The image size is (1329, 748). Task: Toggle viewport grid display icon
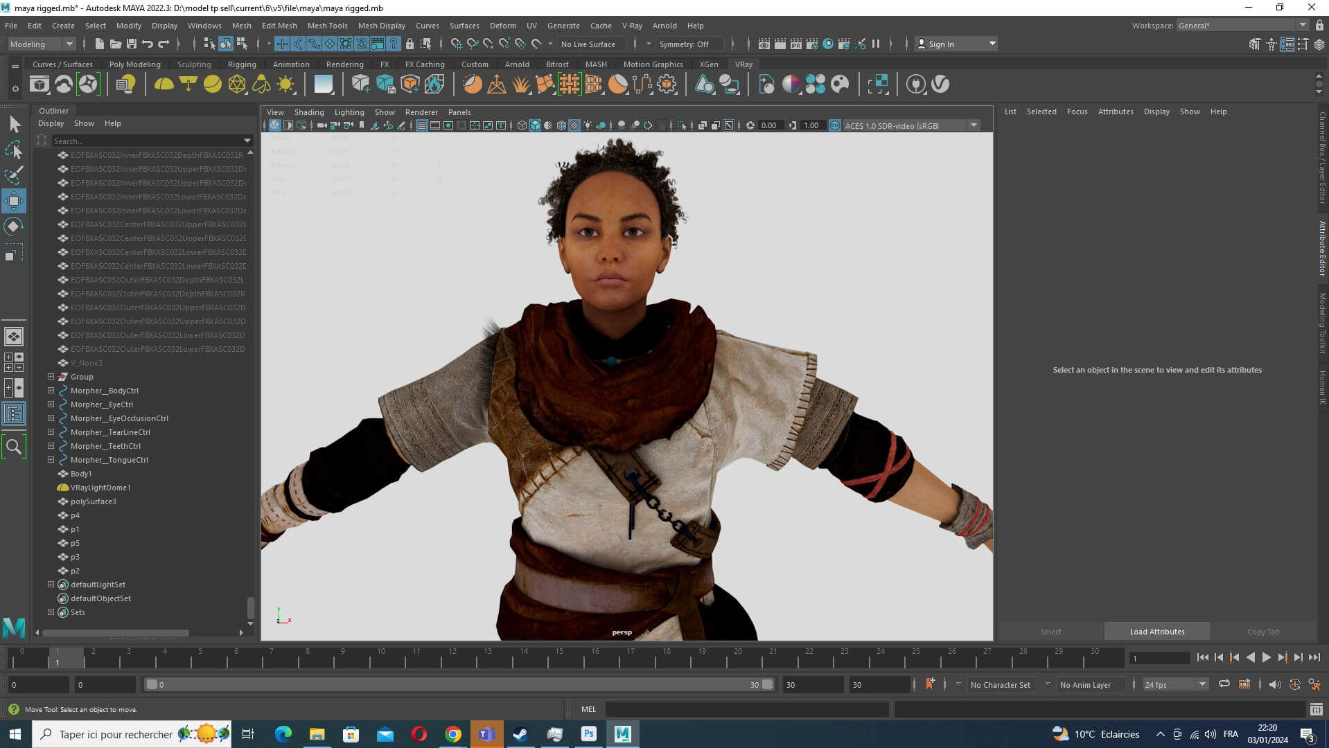(421, 125)
